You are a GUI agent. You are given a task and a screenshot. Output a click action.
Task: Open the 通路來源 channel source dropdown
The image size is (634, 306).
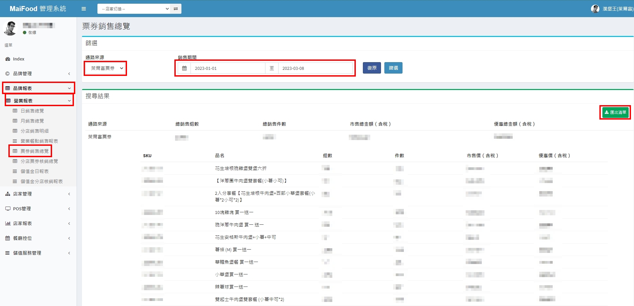[105, 68]
